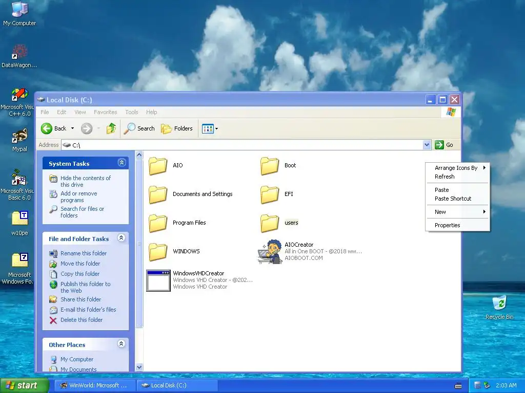
Task: Select the WindowsVHDCreator application icon
Action: click(x=158, y=280)
